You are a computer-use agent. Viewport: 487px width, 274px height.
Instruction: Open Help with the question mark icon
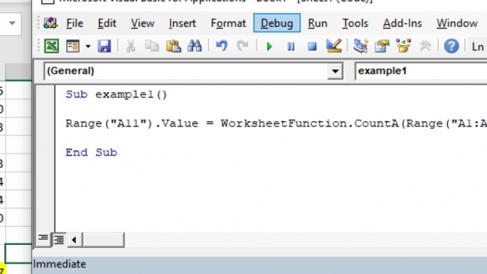click(x=451, y=47)
